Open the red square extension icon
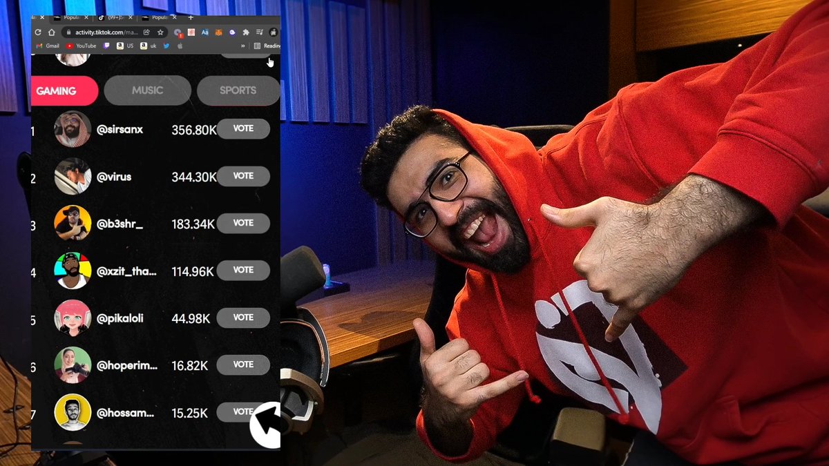 click(x=191, y=32)
